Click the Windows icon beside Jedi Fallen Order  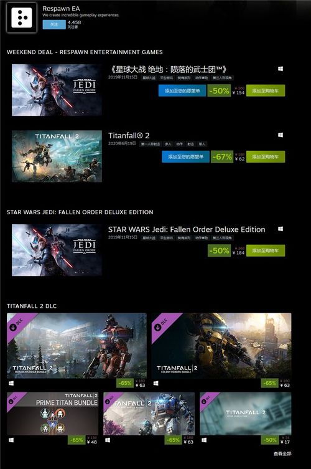[x=281, y=69]
